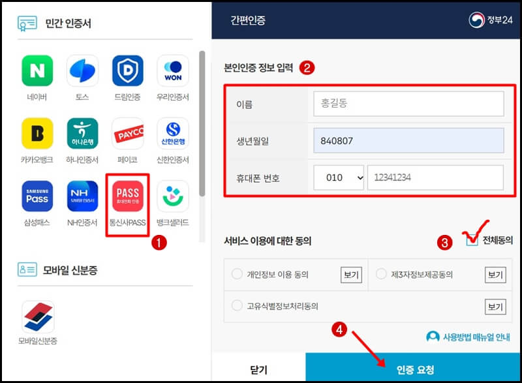Click the 이름 name input field
The height and width of the screenshot is (383, 522).
(408, 104)
